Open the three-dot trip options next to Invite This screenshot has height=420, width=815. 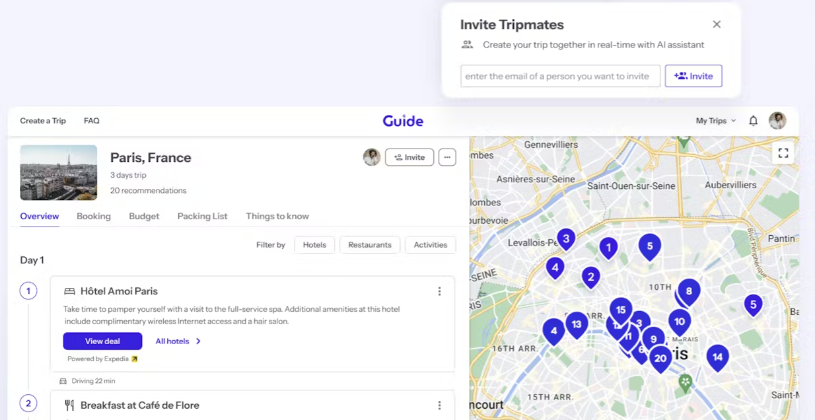coord(447,157)
